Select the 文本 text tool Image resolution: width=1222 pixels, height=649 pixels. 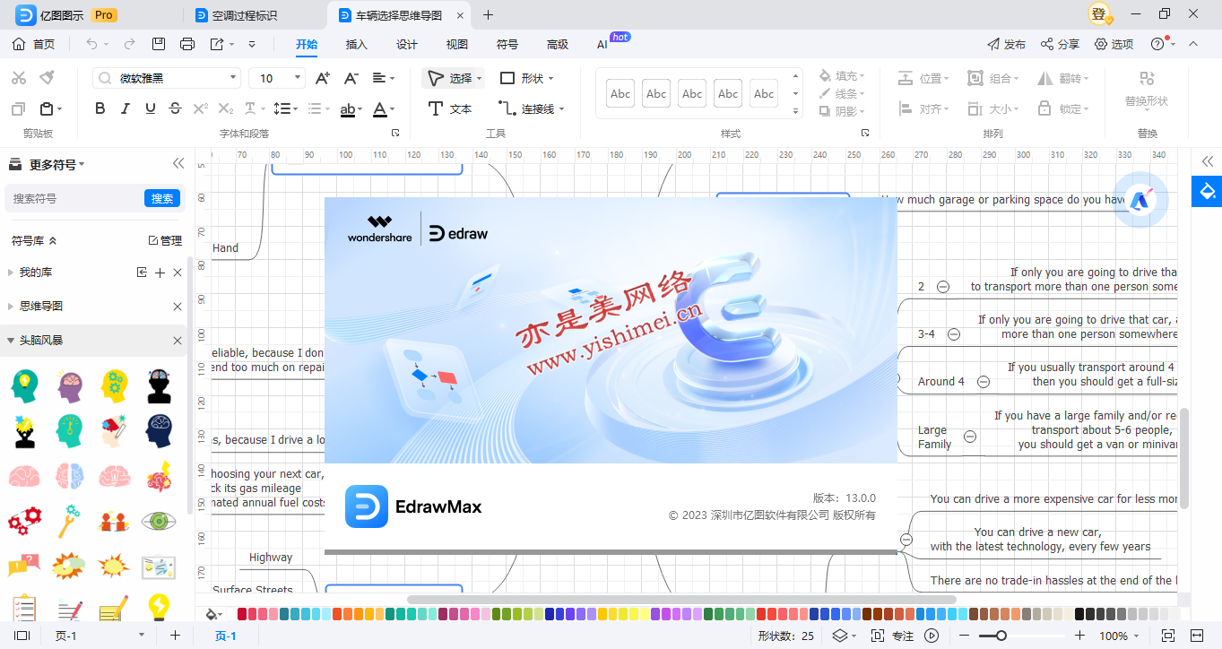coord(450,108)
